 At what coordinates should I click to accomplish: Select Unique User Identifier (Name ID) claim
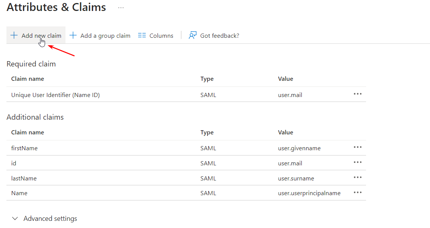point(55,95)
